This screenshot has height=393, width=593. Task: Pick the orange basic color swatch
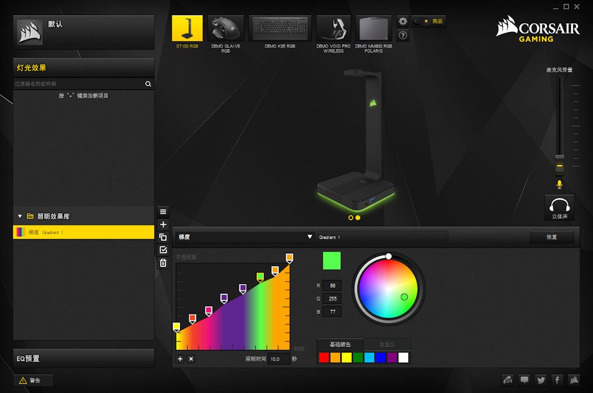[x=335, y=357]
